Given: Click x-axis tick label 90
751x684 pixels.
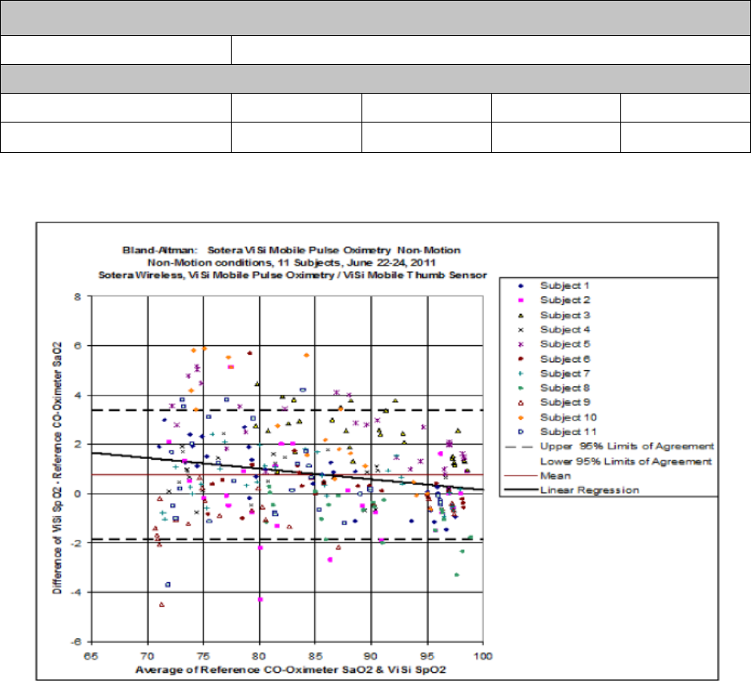Looking at the screenshot, I should [x=371, y=656].
